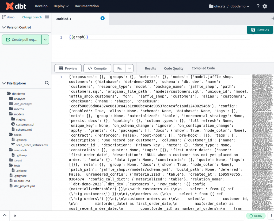Click the File Explorer search icon
Image resolution: width=274 pixels, height=221 pixels.
(47, 83)
